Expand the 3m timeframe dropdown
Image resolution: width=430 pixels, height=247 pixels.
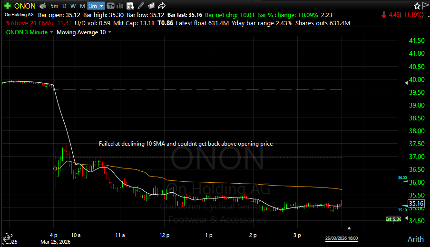pos(96,6)
